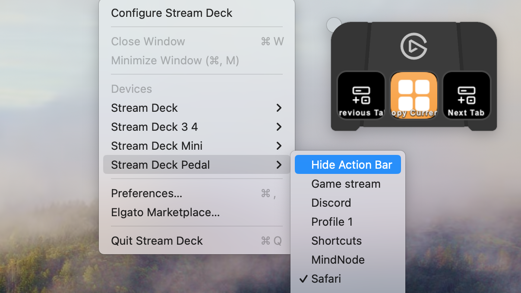521x293 pixels.
Task: Open Preferences from the menu
Action: [197, 193]
